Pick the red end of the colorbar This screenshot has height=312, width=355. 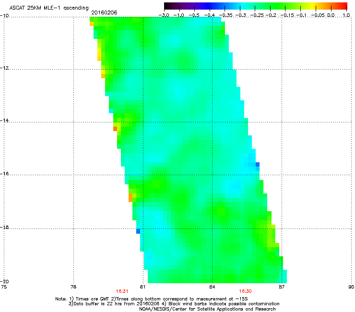point(344,6)
